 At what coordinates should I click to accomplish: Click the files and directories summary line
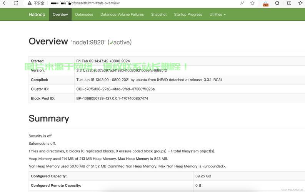click(122, 151)
